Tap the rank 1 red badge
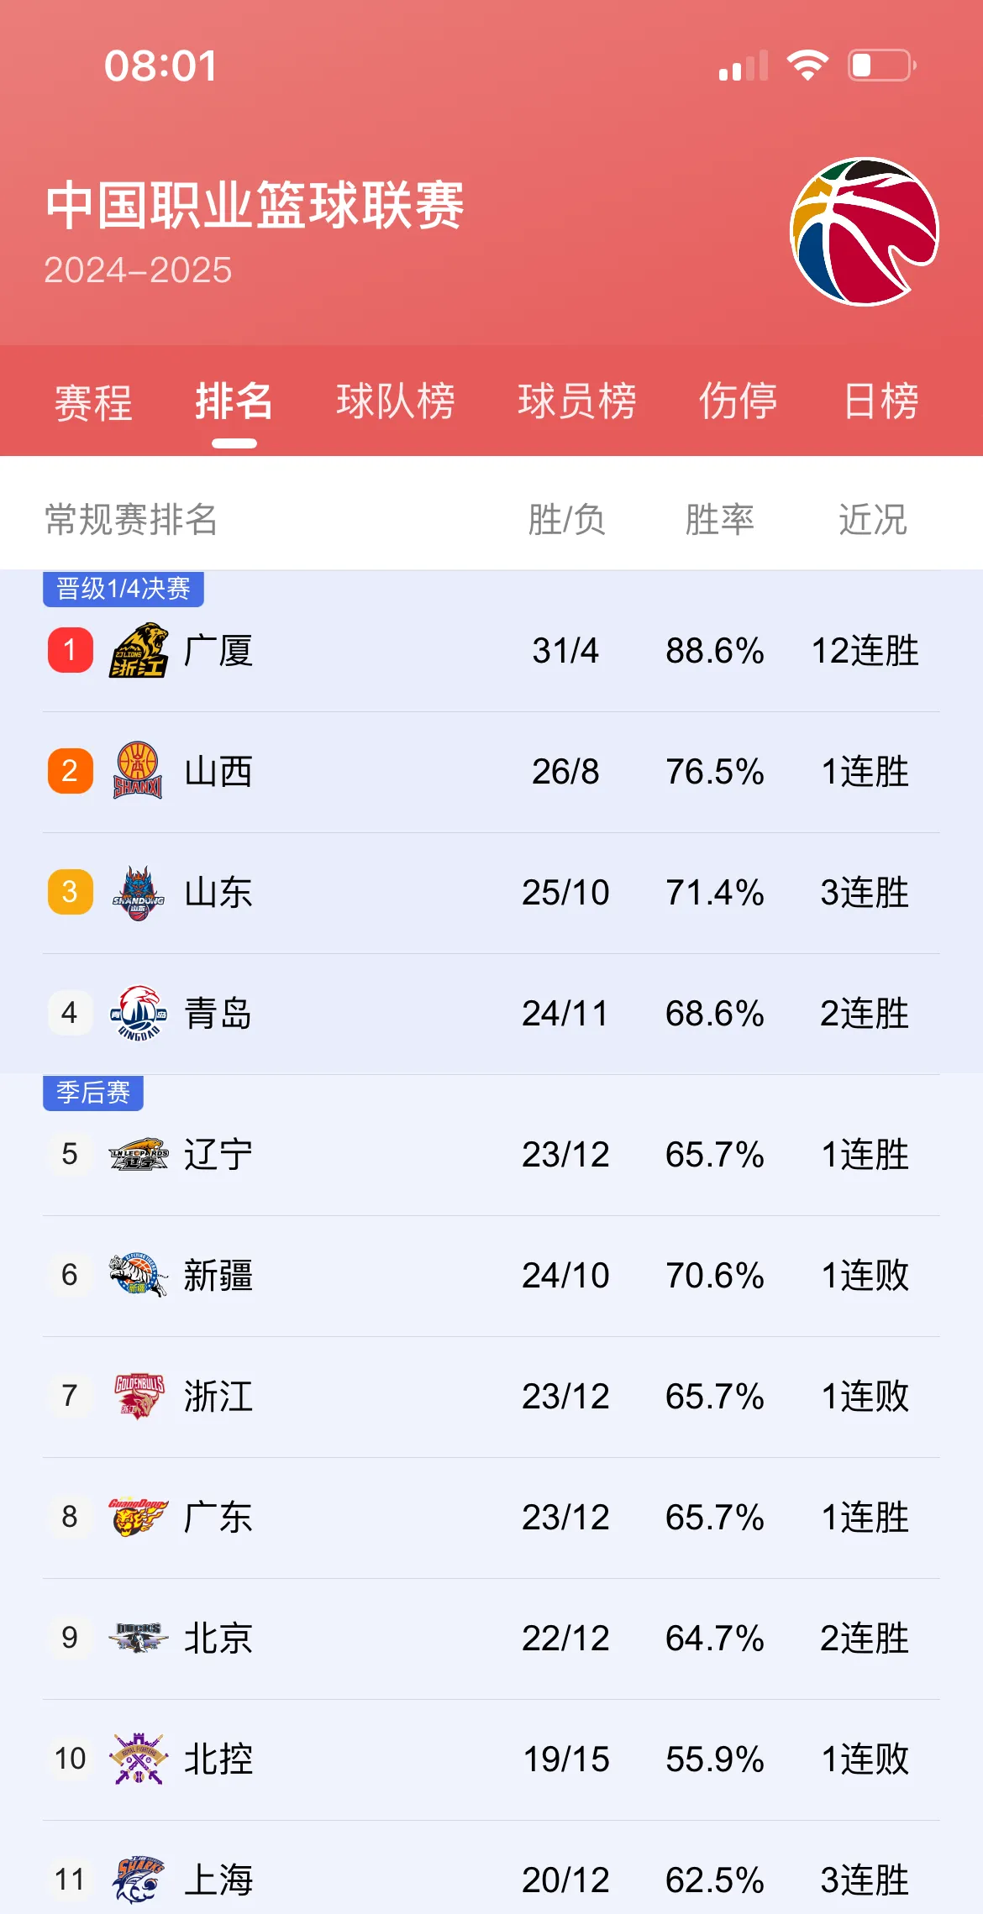Screen dimensions: 983x1914 70,651
